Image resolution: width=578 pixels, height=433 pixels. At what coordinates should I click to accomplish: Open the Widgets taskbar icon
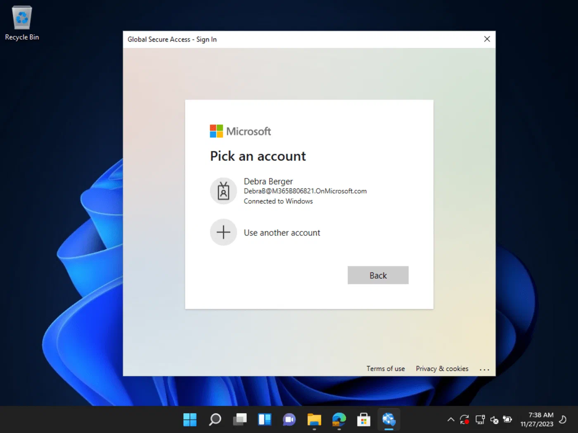click(x=264, y=420)
